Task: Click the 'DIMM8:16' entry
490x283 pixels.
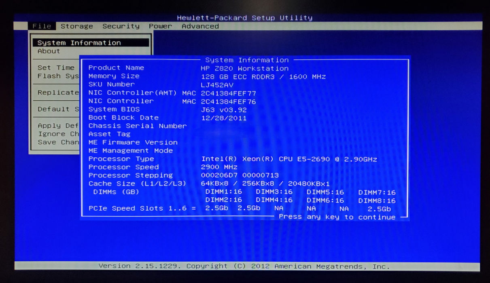Action: click(377, 201)
